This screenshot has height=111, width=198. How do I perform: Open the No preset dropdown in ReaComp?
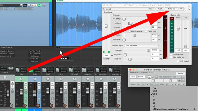tap(127, 9)
